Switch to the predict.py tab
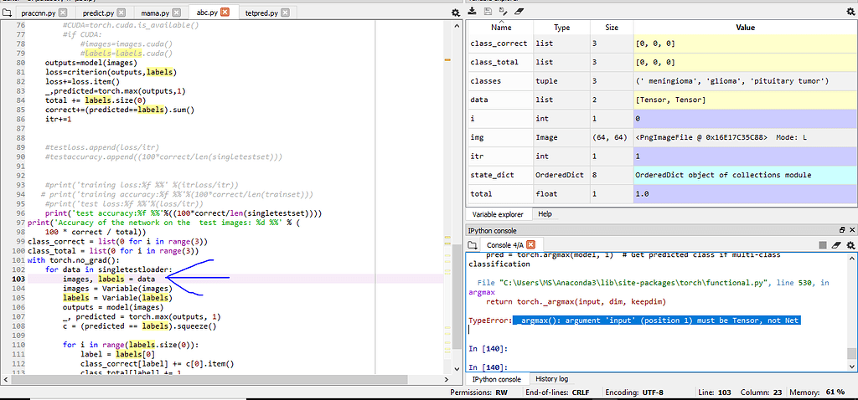858x400 pixels. [x=100, y=13]
